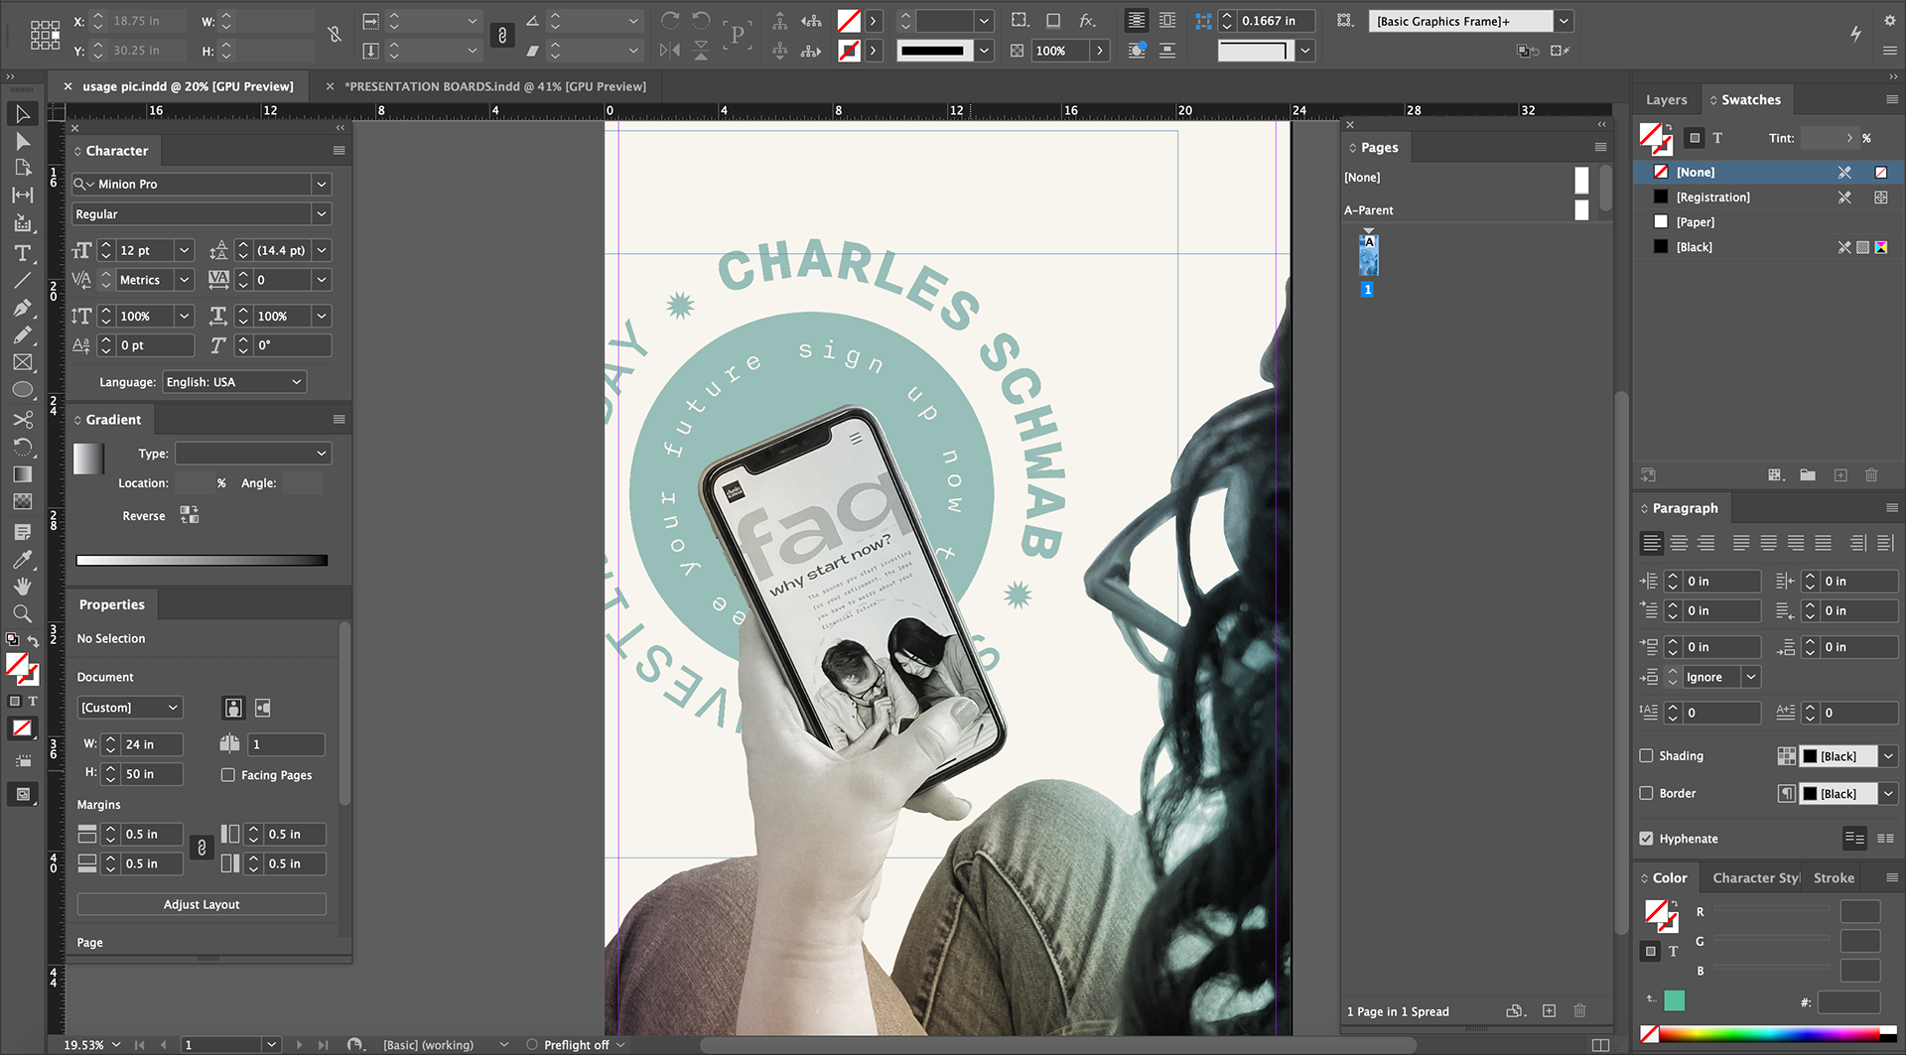This screenshot has width=1906, height=1055.
Task: Click the hex color input field
Action: tap(1848, 1002)
